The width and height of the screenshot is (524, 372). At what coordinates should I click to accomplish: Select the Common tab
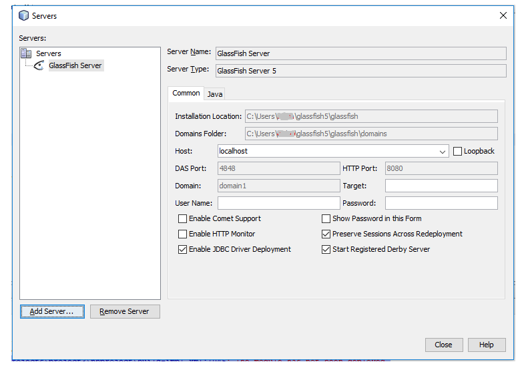pos(186,94)
